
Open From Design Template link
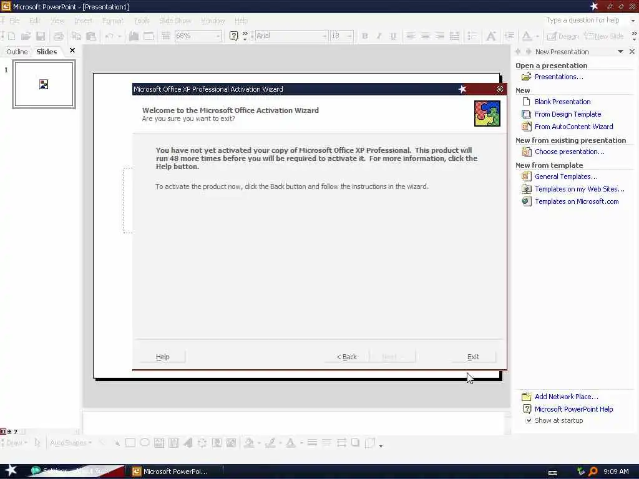coord(568,114)
